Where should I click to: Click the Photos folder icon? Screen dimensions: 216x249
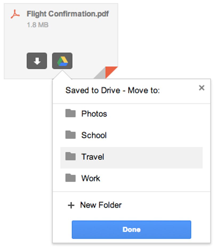pos(70,113)
